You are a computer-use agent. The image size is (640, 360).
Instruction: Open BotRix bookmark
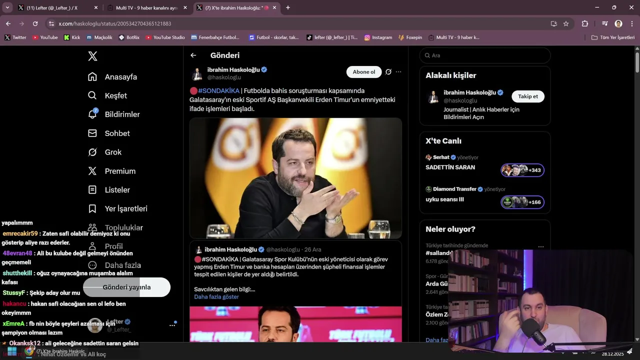coord(129,37)
